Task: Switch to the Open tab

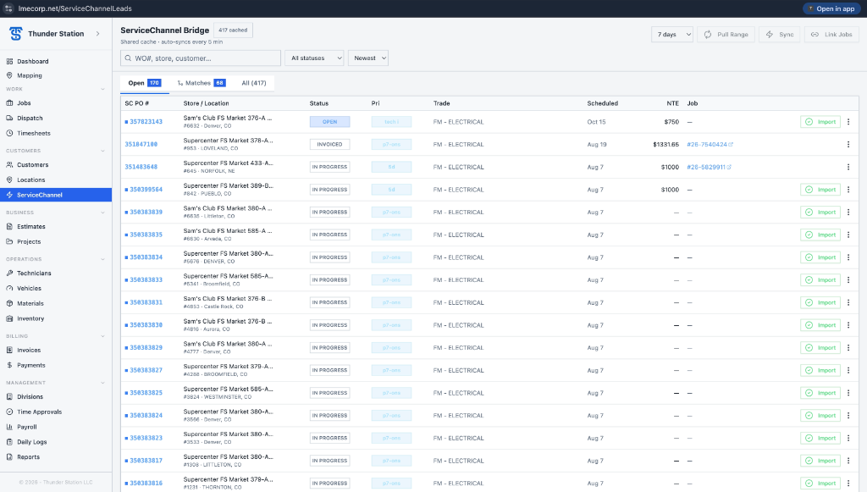Action: (144, 83)
